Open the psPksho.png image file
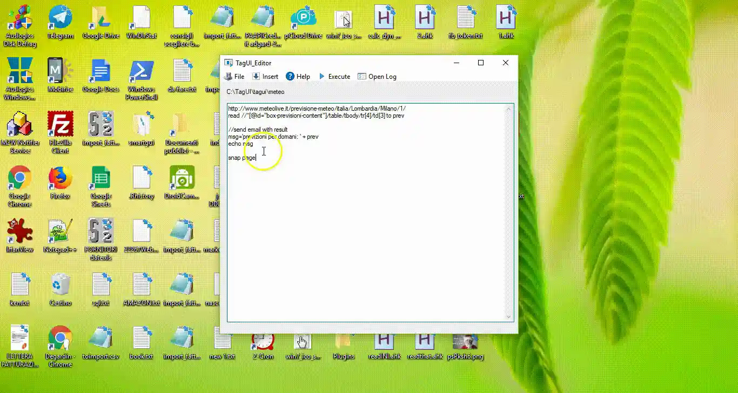The width and height of the screenshot is (738, 393). (x=465, y=342)
